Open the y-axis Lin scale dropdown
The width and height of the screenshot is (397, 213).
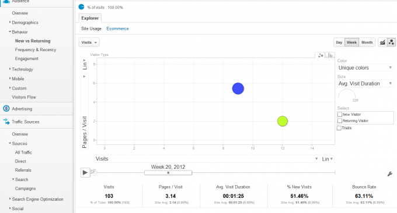[x=85, y=65]
